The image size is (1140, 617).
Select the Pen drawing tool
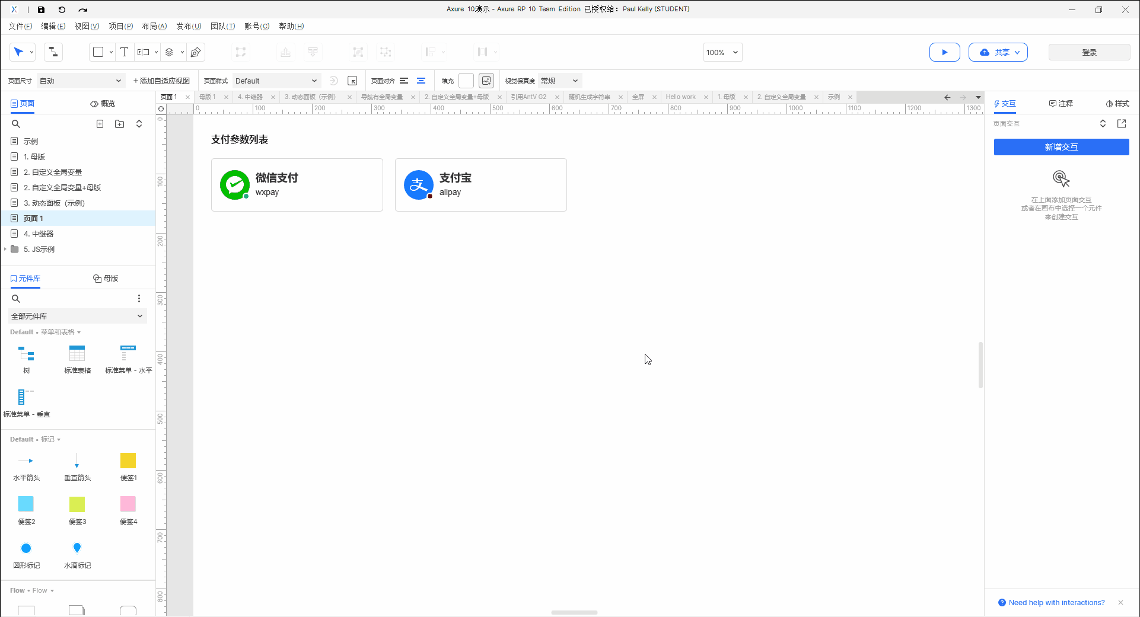196,52
